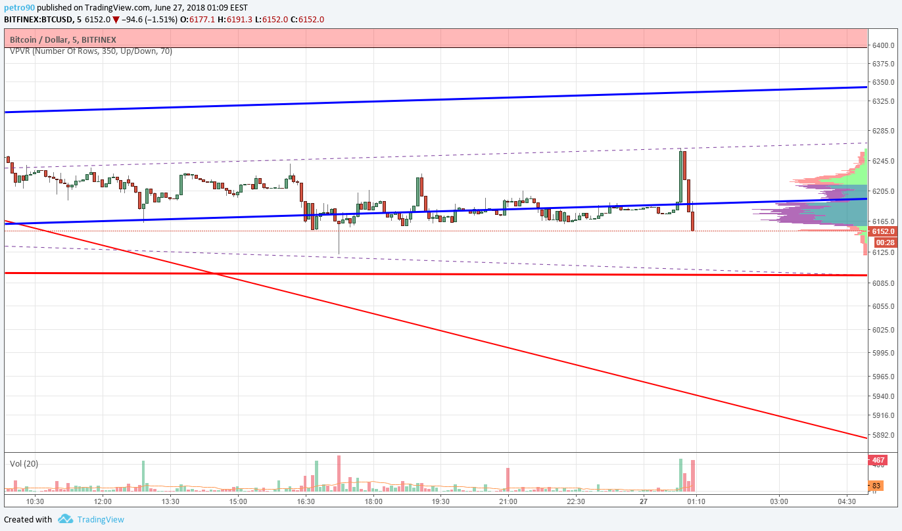The image size is (902, 531).
Task: Click the 6205 price axis label
Action: point(884,191)
